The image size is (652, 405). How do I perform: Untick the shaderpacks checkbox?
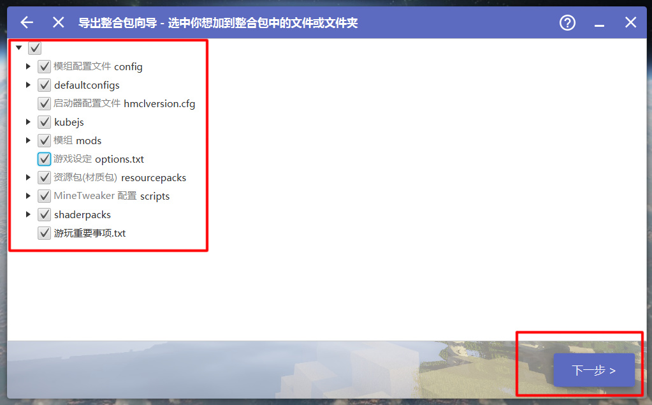[x=44, y=214]
